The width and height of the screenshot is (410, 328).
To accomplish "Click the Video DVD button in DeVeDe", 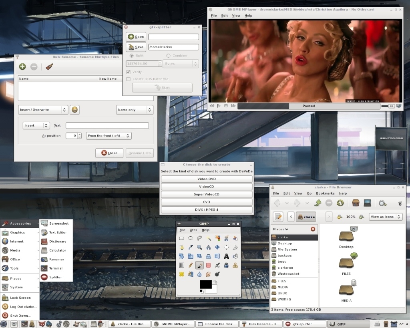I will (207, 179).
